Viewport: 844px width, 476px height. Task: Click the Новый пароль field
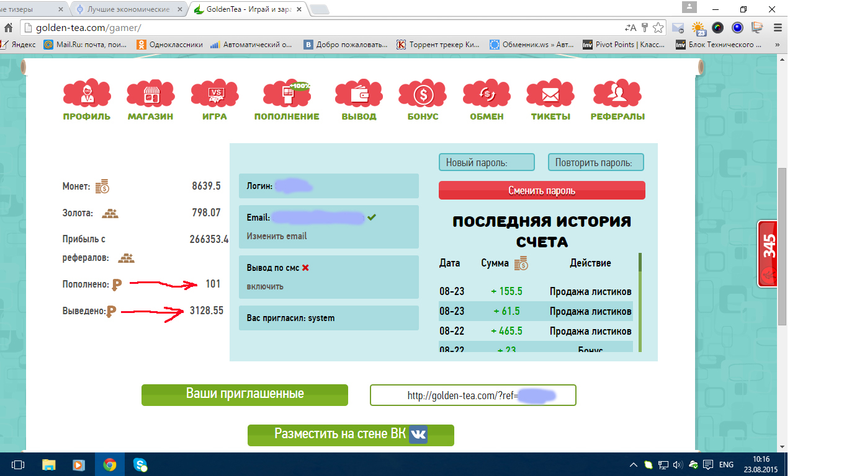tap(487, 162)
